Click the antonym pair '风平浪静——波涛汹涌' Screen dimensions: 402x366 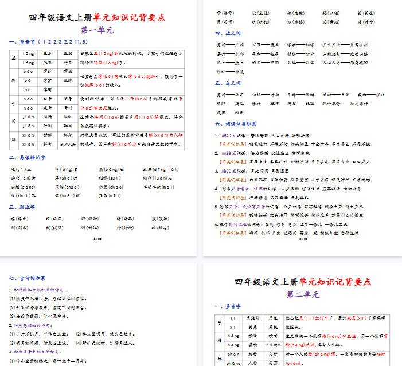345,103
